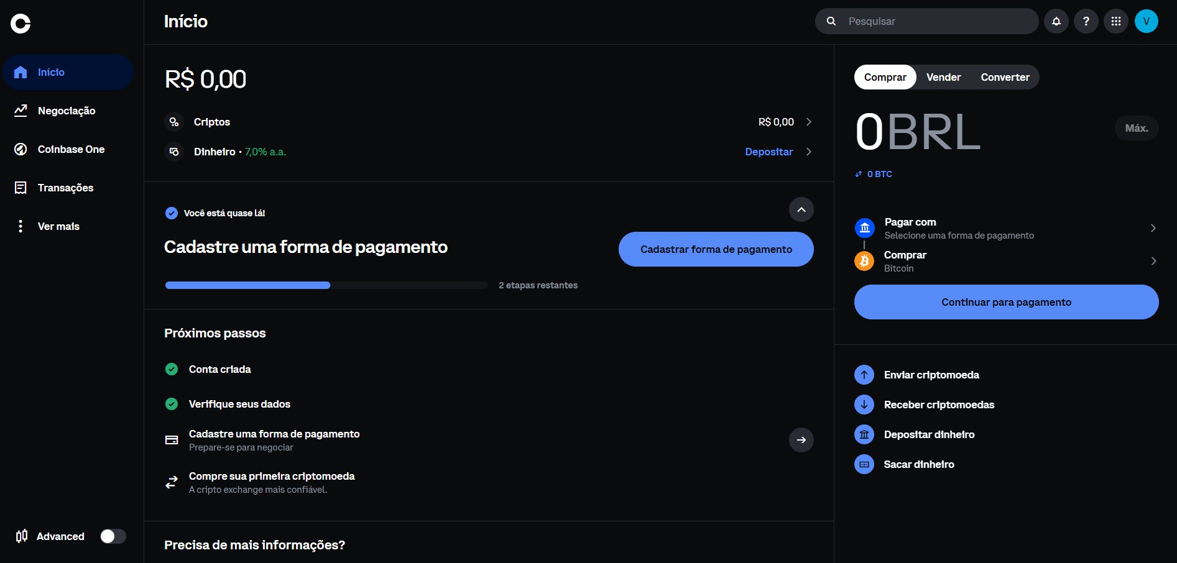The width and height of the screenshot is (1177, 563).
Task: Select the Comprar tab toggle
Action: click(885, 77)
